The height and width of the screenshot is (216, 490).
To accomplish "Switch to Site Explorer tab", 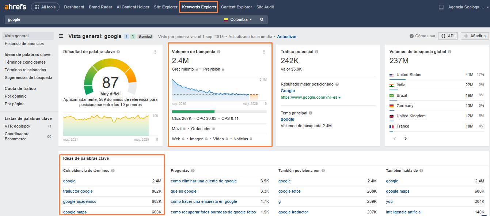I will (x=166, y=7).
